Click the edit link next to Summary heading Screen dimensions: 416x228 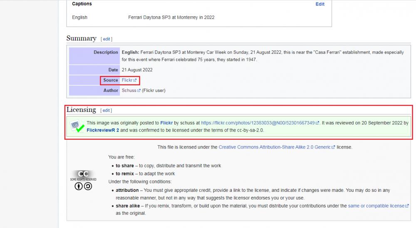point(106,39)
